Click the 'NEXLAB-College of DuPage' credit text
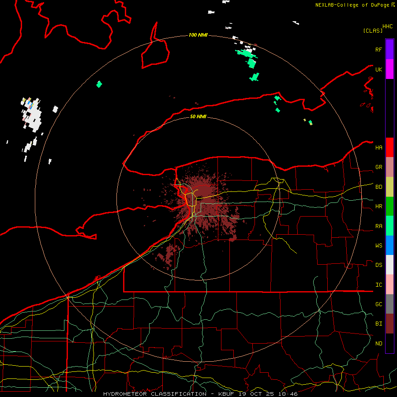 pos(353,5)
